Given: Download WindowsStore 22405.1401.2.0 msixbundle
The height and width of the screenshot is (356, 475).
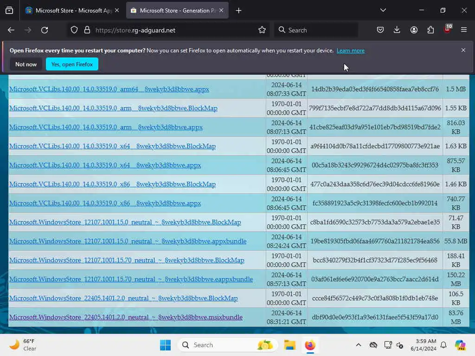Looking at the screenshot, I should click(126, 317).
